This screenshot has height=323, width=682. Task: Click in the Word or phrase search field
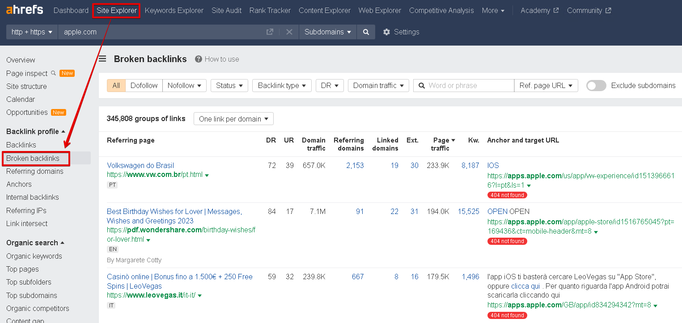tap(463, 86)
